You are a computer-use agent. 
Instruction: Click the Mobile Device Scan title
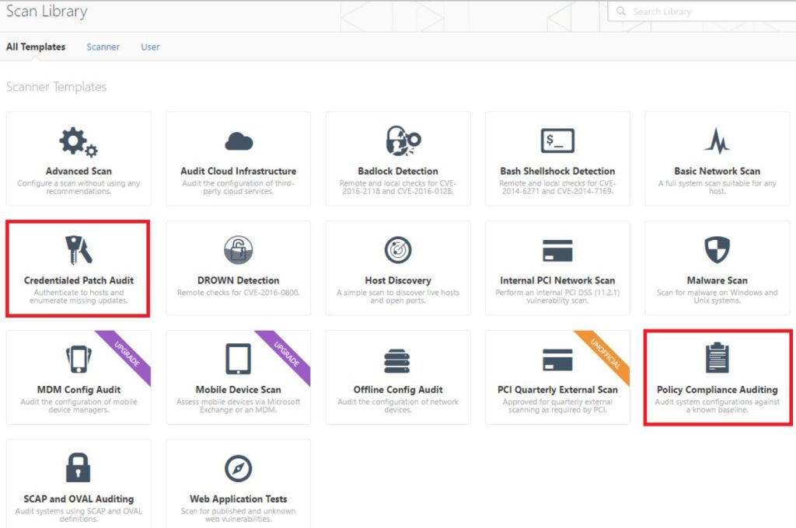coord(239,390)
